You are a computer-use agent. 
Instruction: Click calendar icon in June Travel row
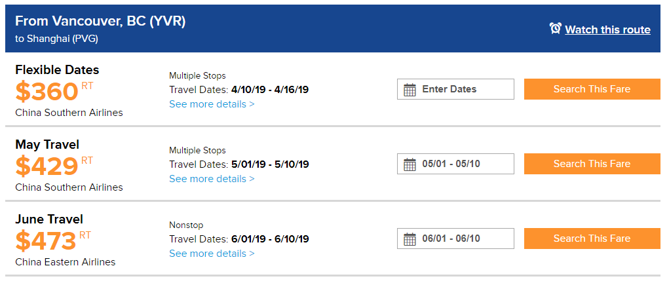(410, 239)
